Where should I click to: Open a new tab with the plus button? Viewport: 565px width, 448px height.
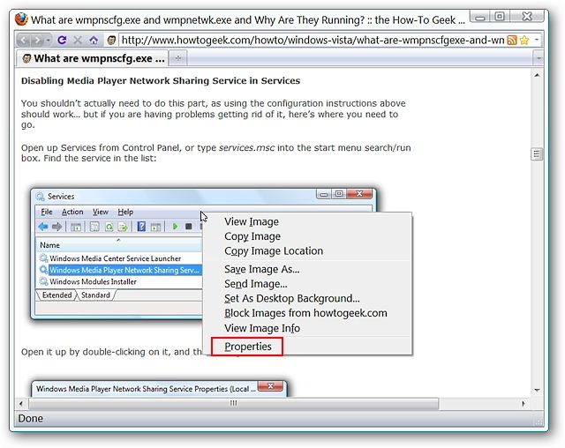pyautogui.click(x=178, y=59)
